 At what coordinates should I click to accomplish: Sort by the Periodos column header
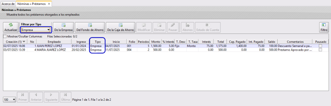click(x=144, y=42)
